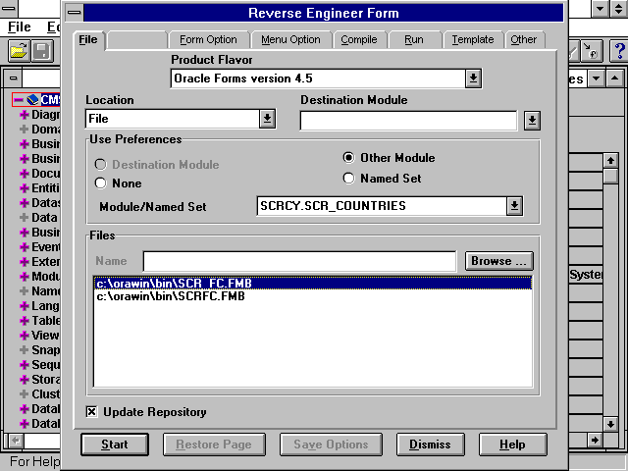
Task: Expand the Module/Named Set combo box
Action: (514, 206)
